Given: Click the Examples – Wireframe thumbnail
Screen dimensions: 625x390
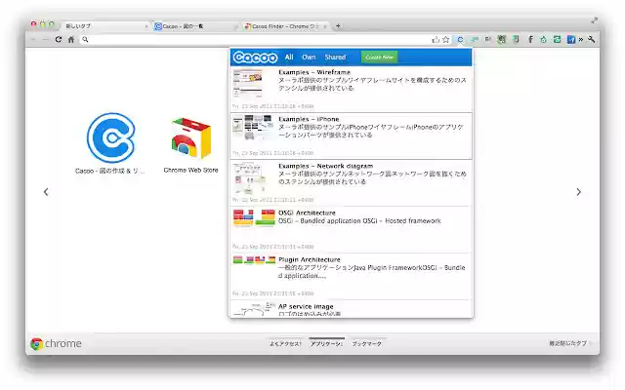Looking at the screenshot, I should 248,84.
